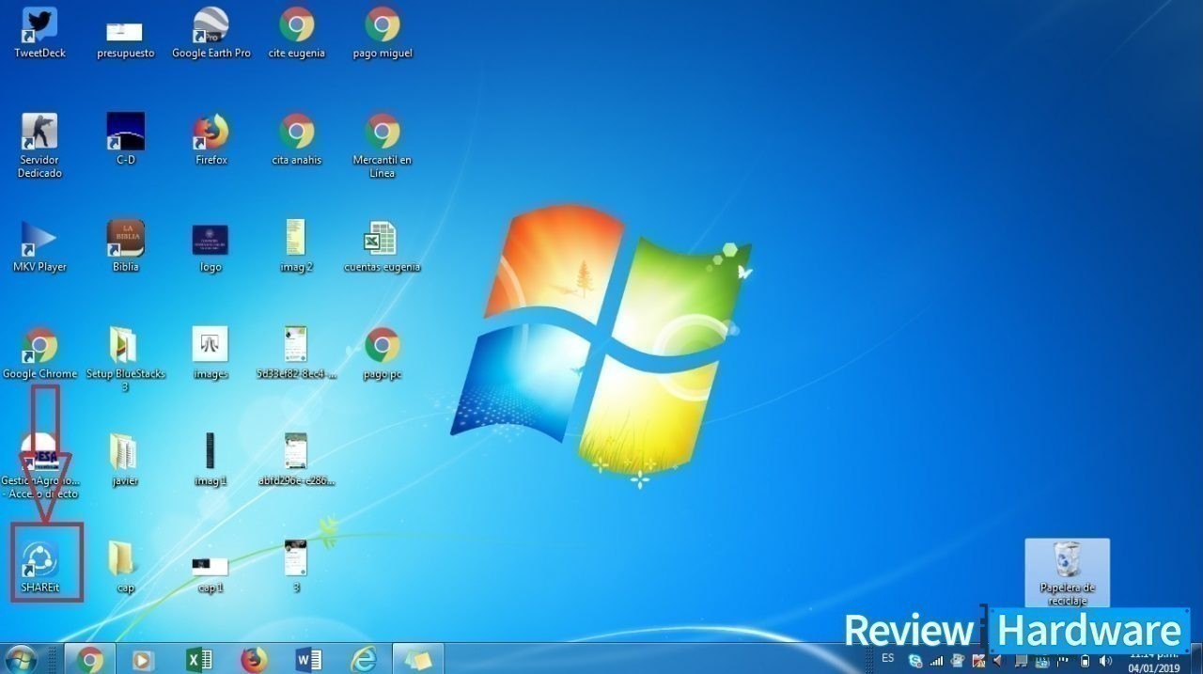Select the imag 2 file icon
This screenshot has height=674, width=1203.
(x=297, y=246)
